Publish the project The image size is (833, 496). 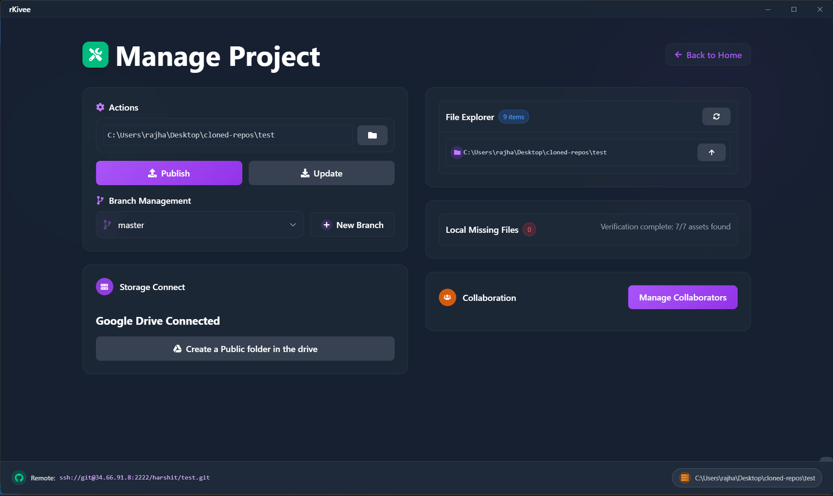[169, 173]
